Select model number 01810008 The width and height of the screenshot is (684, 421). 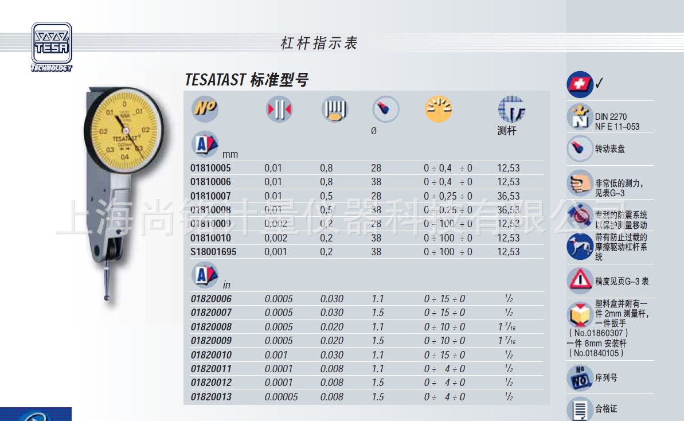tap(210, 210)
